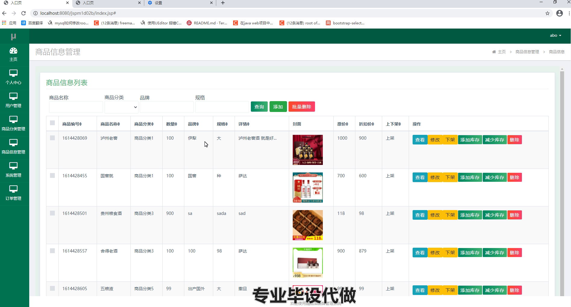Sort table by 商品编号 column
This screenshot has width=571, height=307.
pos(72,124)
